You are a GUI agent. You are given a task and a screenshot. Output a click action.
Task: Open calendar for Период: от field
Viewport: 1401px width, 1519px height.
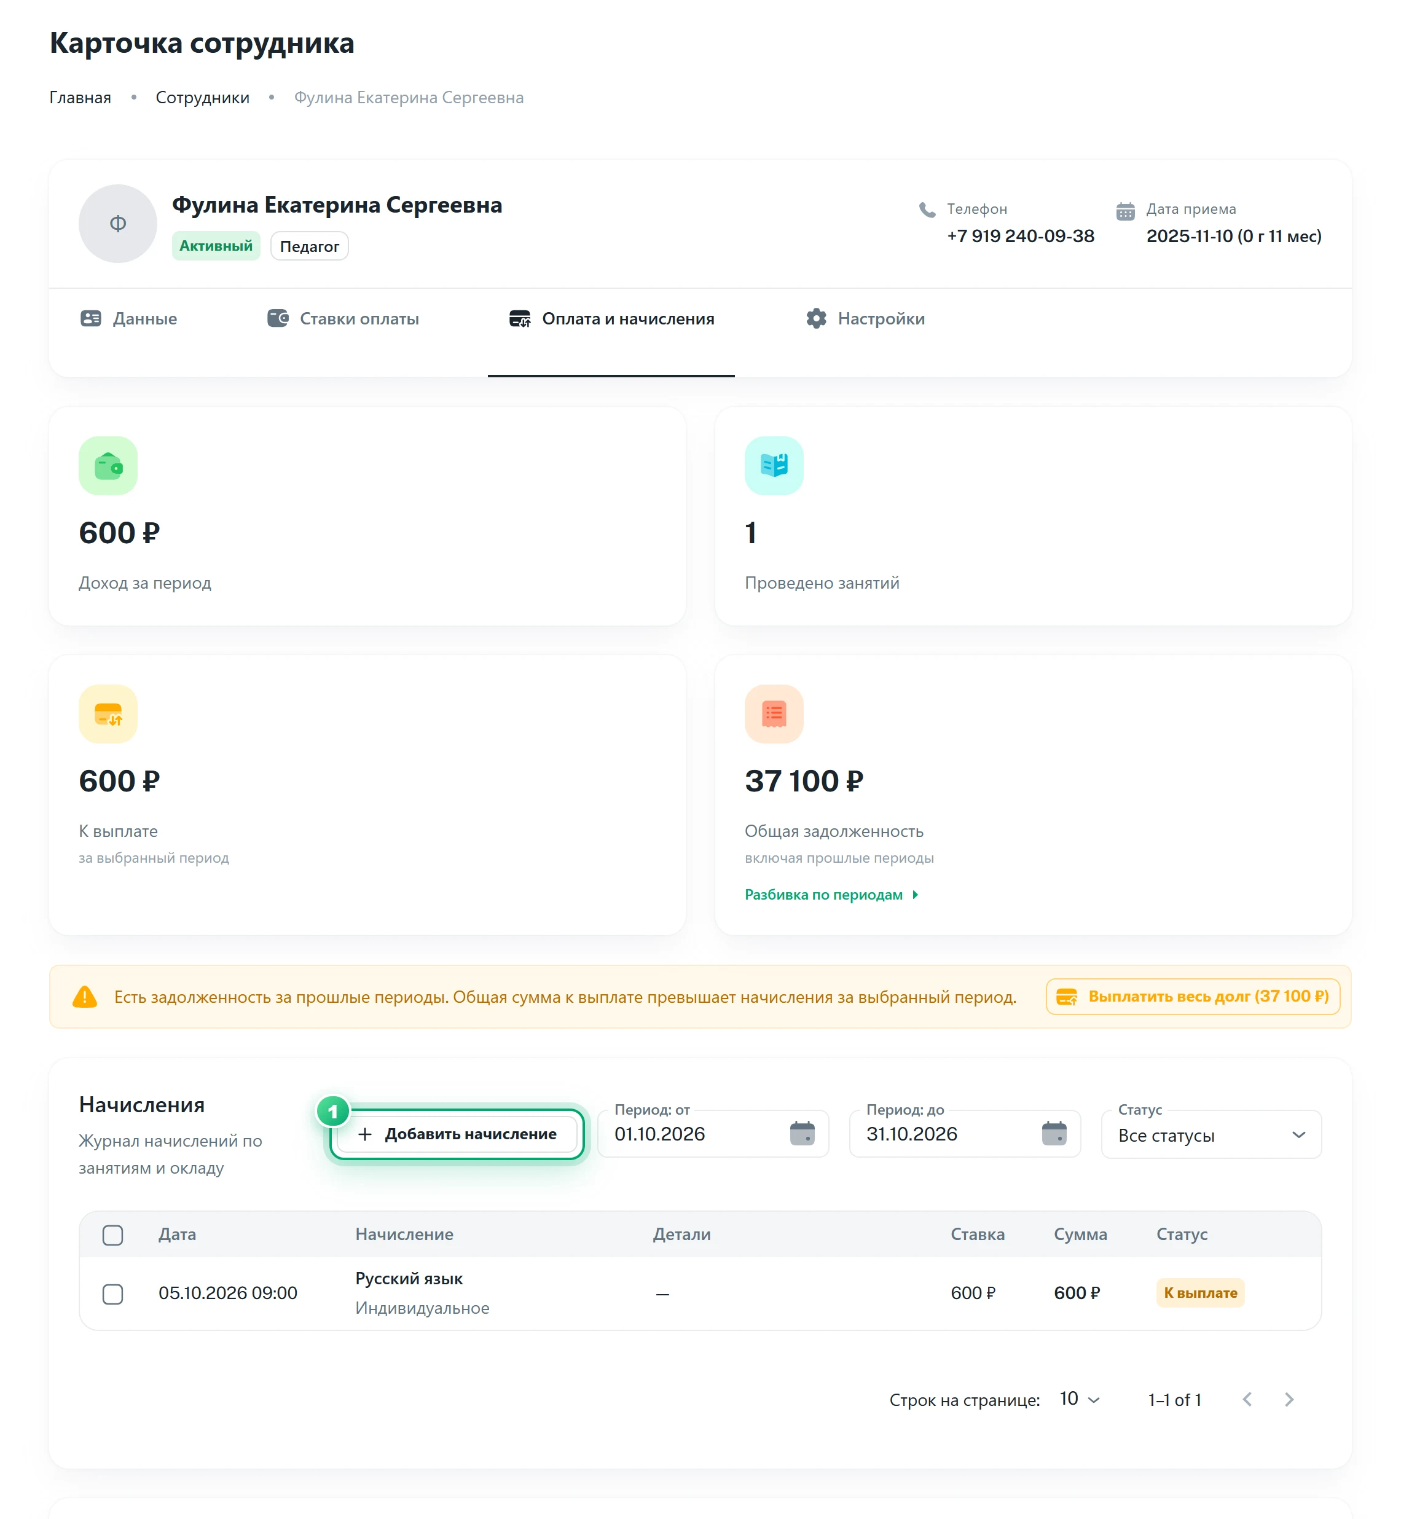(x=801, y=1133)
